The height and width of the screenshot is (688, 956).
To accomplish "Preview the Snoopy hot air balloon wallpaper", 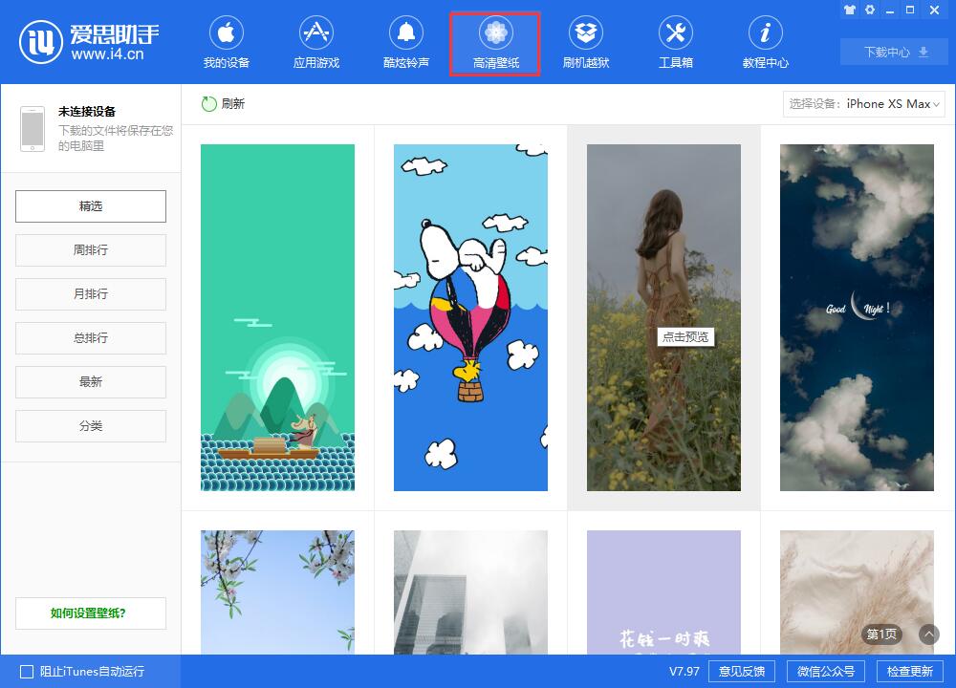I will (x=470, y=317).
